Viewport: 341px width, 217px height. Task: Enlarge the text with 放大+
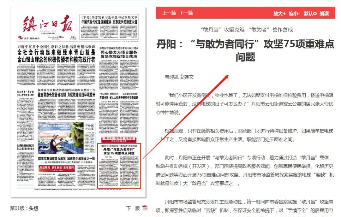click(279, 13)
